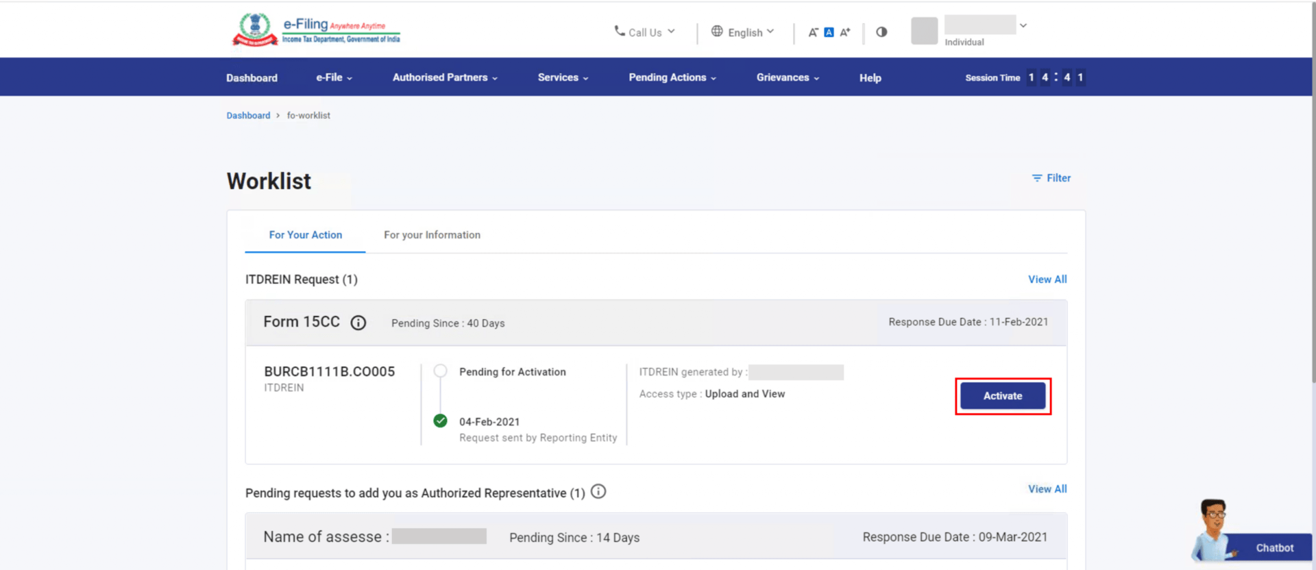Click the decrease font size icon

coord(813,32)
